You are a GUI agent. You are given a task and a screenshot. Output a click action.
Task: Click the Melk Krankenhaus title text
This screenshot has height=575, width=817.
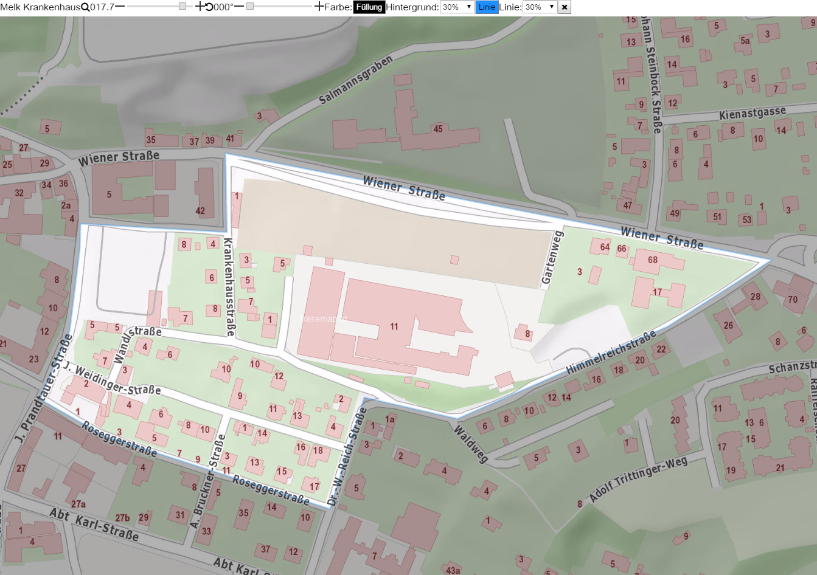(40, 7)
